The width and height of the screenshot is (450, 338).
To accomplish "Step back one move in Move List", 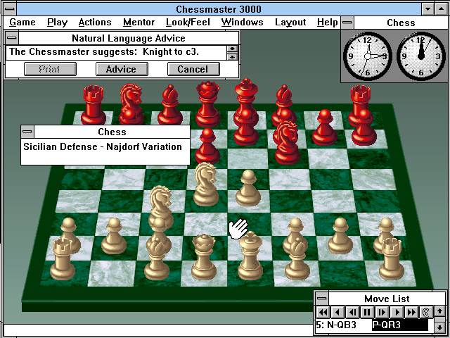I will click(353, 312).
